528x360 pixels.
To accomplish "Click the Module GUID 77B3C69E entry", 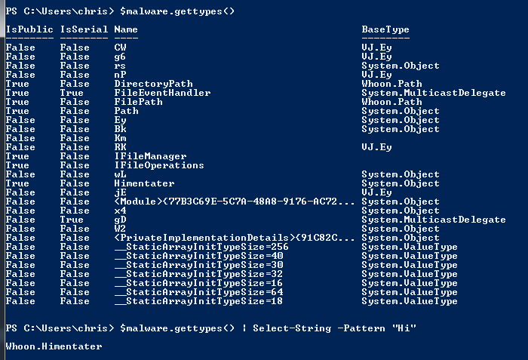I will pyautogui.click(x=235, y=202).
